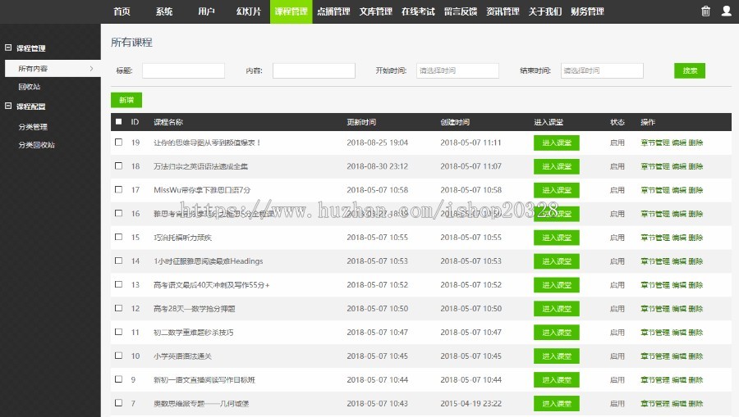Screen dimensions: 739x417
Task: Click 章节管理 for course ID 19
Action: tap(655, 143)
